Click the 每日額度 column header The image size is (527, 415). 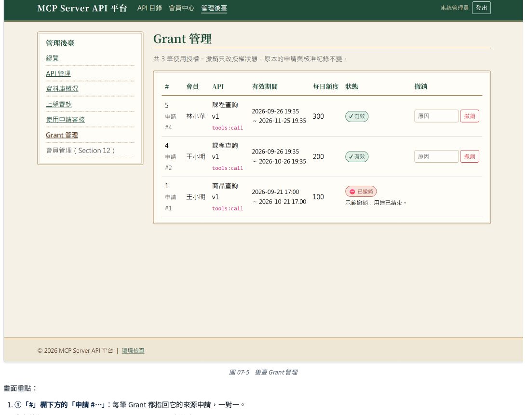(x=325, y=86)
